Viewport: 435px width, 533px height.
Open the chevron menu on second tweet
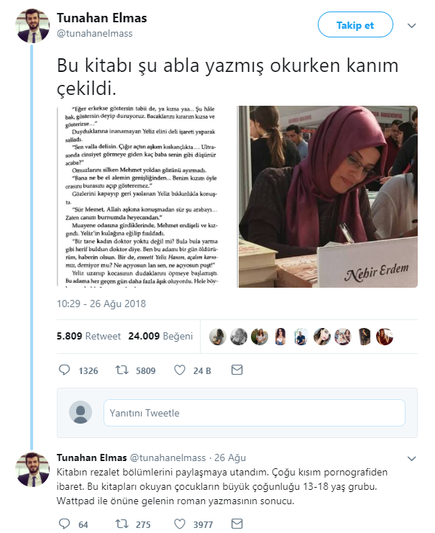pos(411,459)
